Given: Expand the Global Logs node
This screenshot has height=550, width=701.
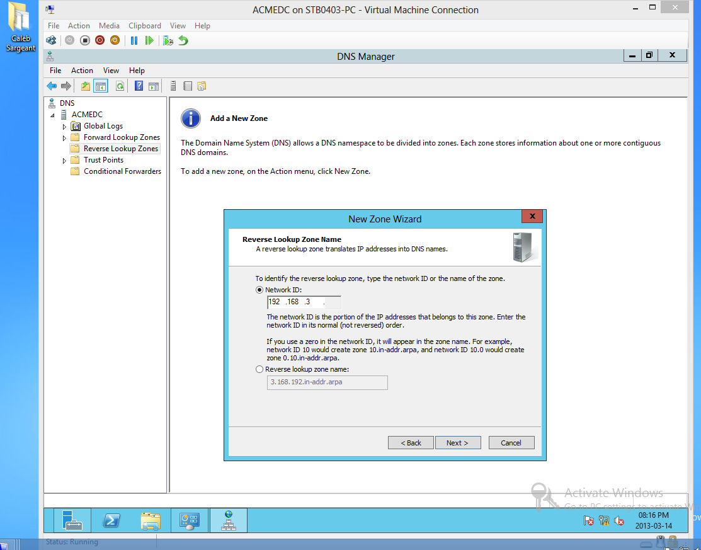Looking at the screenshot, I should coord(64,127).
